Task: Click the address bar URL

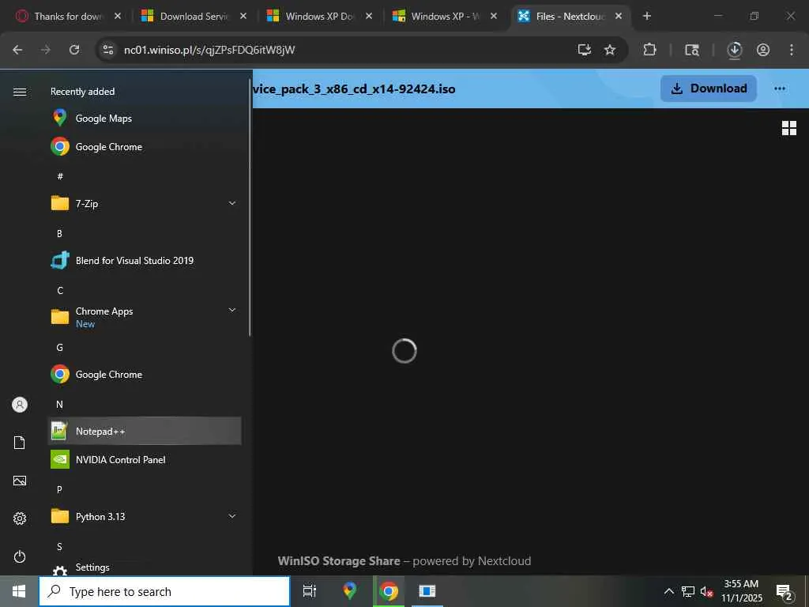Action: tap(209, 50)
